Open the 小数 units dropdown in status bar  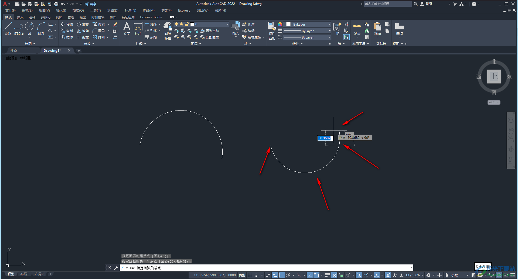pos(460,275)
